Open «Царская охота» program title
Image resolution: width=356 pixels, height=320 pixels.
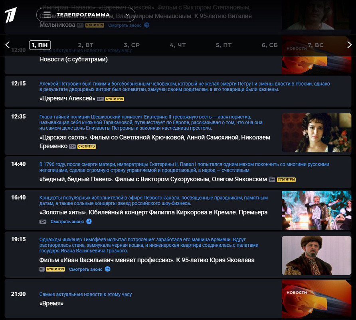155,142
